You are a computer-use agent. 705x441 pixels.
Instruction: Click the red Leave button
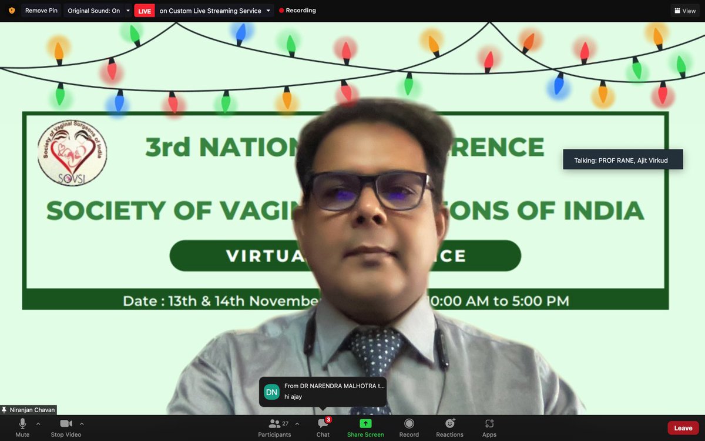(x=683, y=428)
